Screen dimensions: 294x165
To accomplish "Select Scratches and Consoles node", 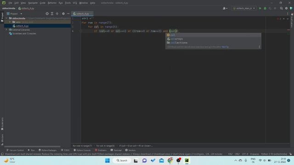I will tap(24, 33).
